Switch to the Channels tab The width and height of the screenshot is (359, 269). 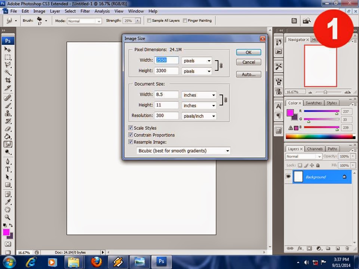(315, 149)
